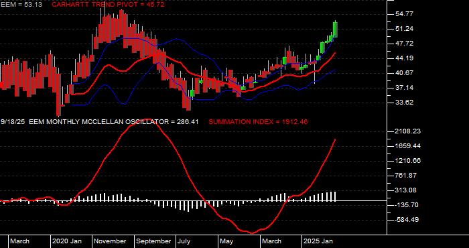Click the July time axis label
The image size is (469, 248).
[184, 241]
